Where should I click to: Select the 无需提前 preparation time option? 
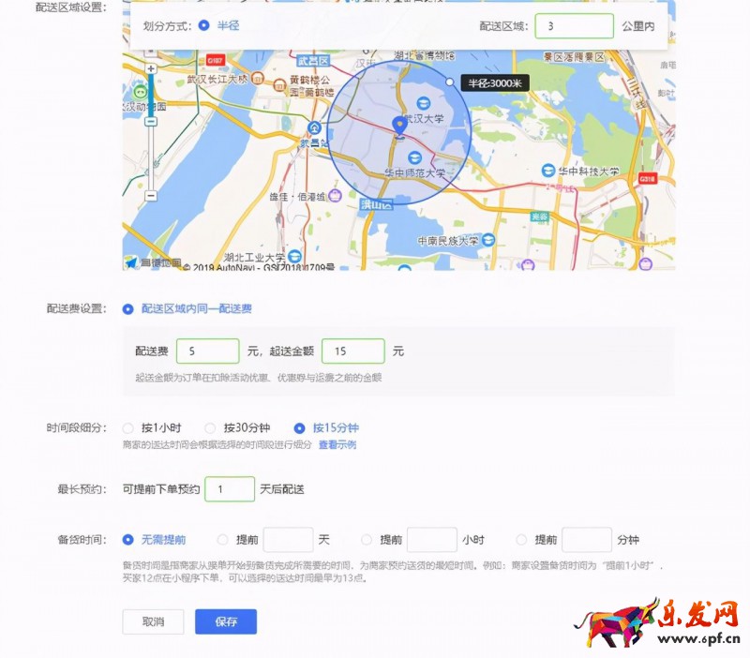click(128, 540)
